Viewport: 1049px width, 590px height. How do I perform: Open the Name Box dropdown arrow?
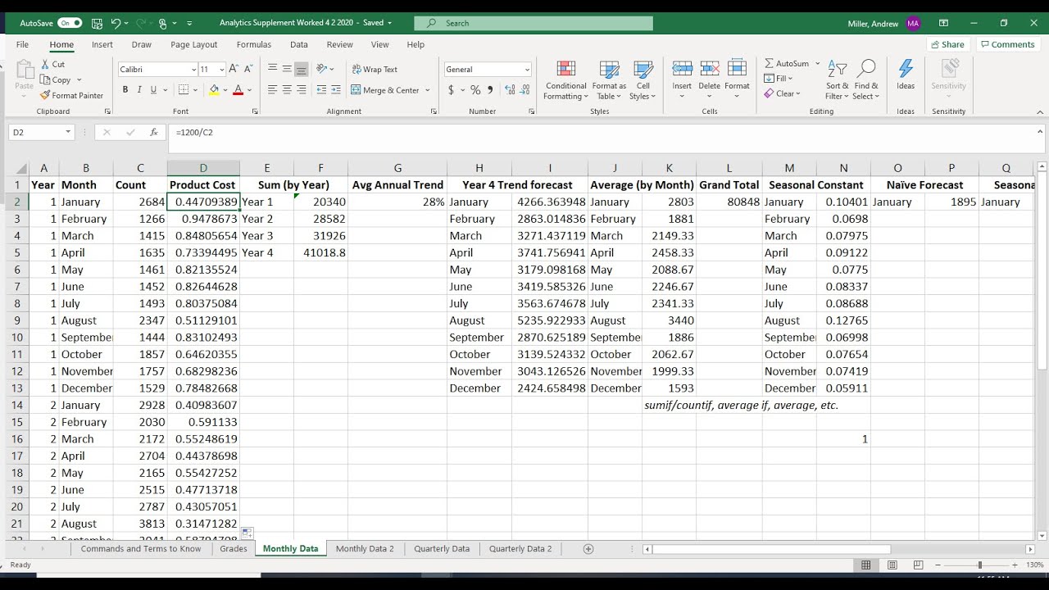(x=67, y=132)
